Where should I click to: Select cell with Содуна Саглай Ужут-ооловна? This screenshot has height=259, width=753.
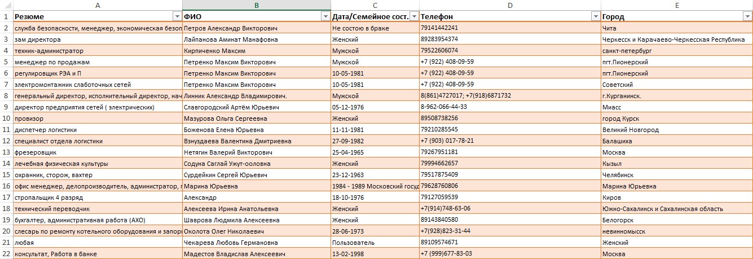click(x=257, y=164)
